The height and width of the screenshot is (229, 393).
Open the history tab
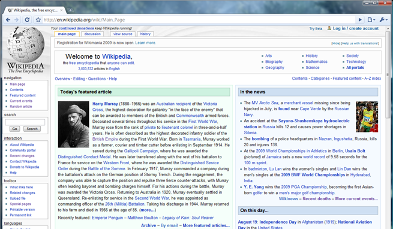click(x=145, y=34)
